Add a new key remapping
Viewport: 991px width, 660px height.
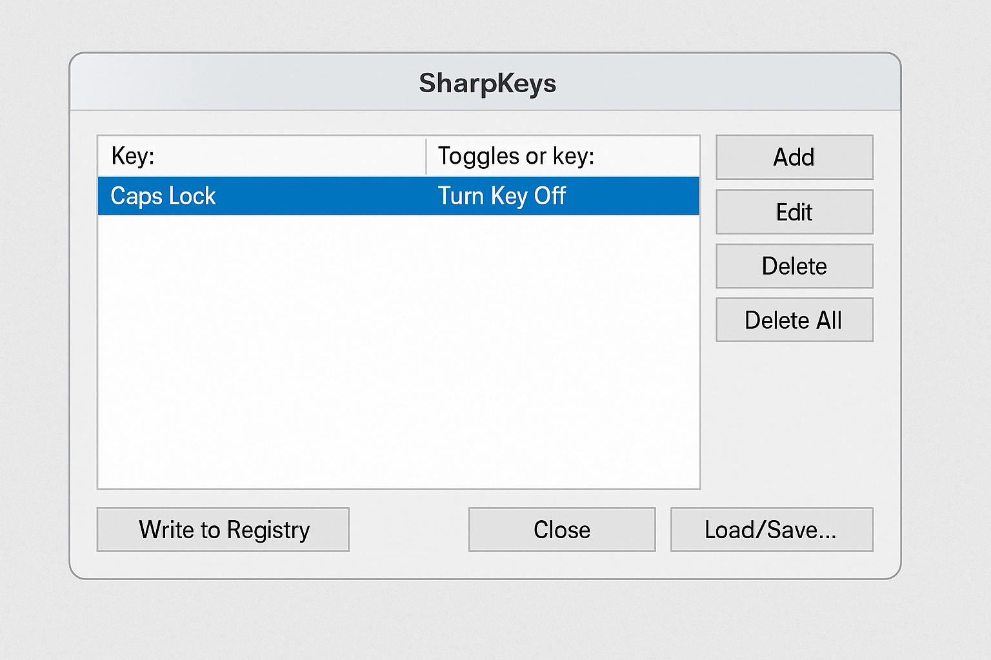pyautogui.click(x=794, y=157)
